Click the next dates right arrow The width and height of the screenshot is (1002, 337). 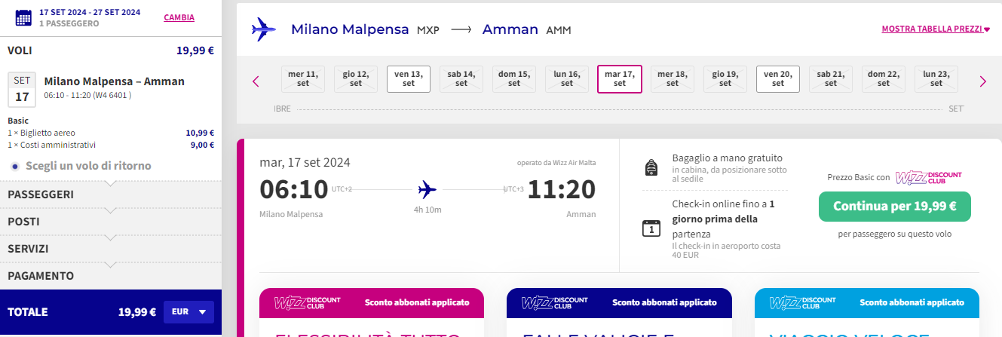click(x=982, y=81)
